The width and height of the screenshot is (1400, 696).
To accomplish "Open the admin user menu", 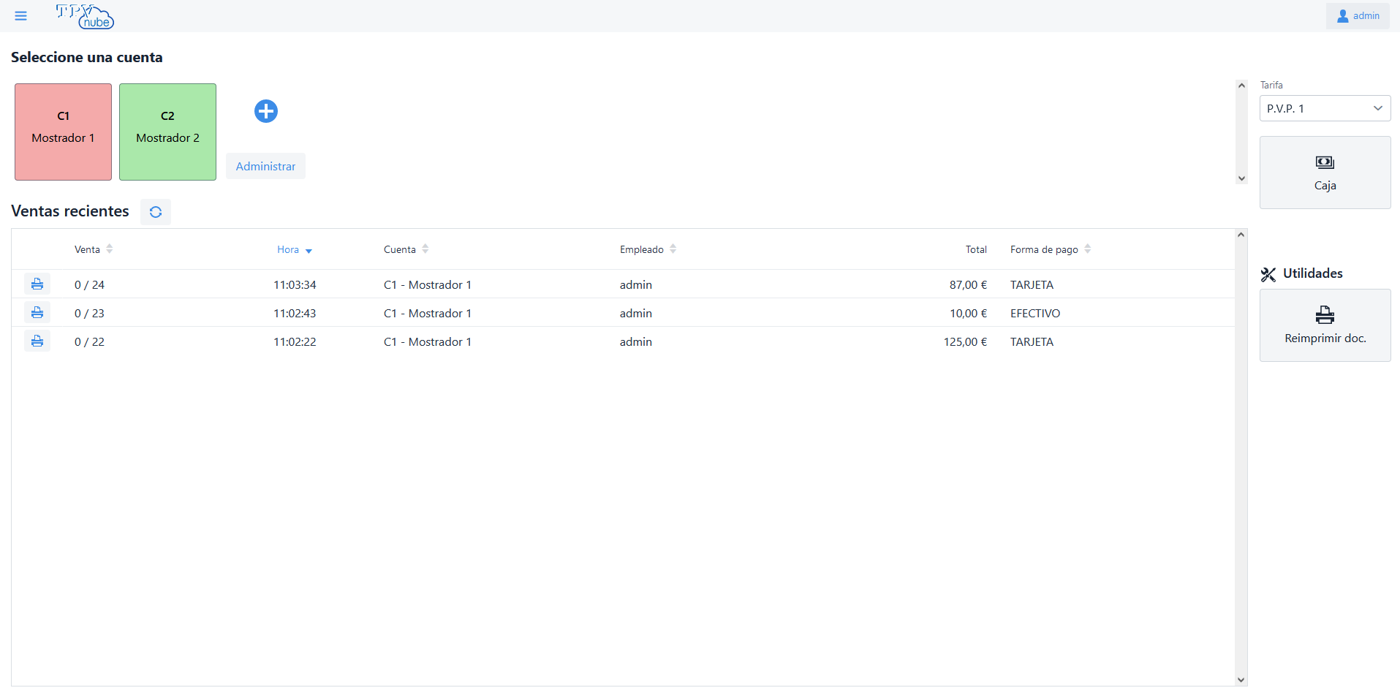I will coord(1358,16).
